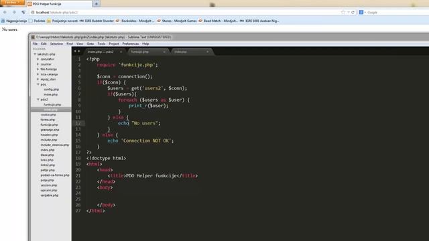This screenshot has width=429, height=241.
Task: Select highlighted index.php in pdo2 folder
Action: (x=51, y=110)
